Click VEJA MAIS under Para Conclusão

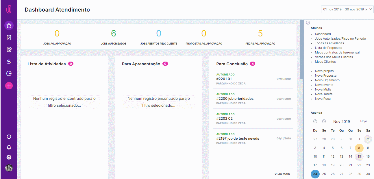283,174
